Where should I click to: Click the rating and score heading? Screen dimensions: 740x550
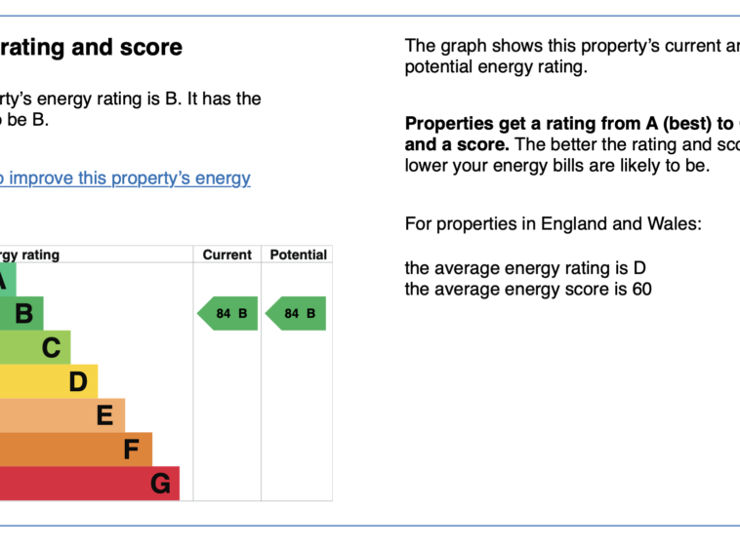tap(91, 48)
